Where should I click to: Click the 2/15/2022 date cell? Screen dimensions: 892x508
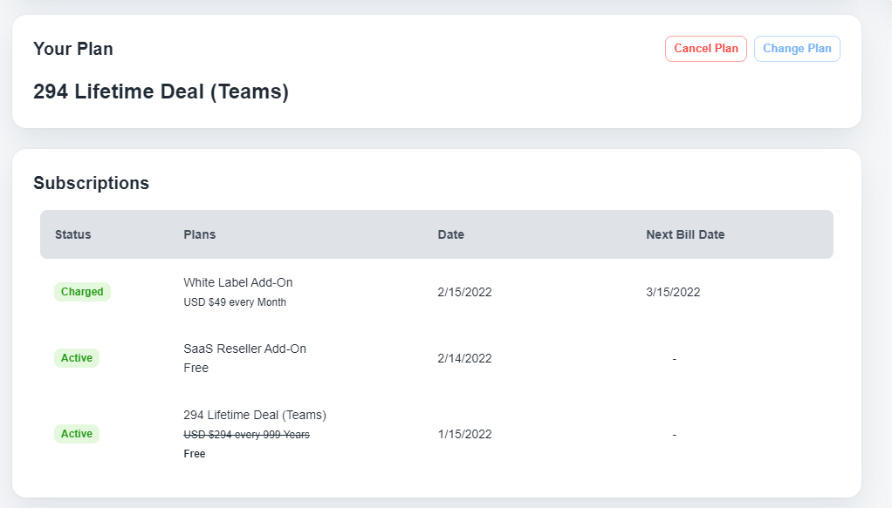point(464,292)
